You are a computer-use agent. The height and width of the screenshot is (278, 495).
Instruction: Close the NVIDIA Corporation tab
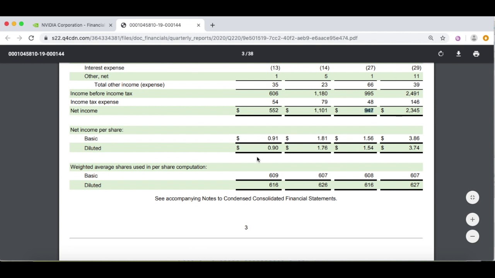tap(110, 25)
